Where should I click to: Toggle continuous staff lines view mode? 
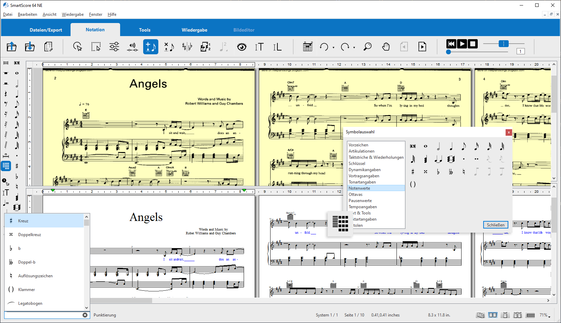pos(531,315)
